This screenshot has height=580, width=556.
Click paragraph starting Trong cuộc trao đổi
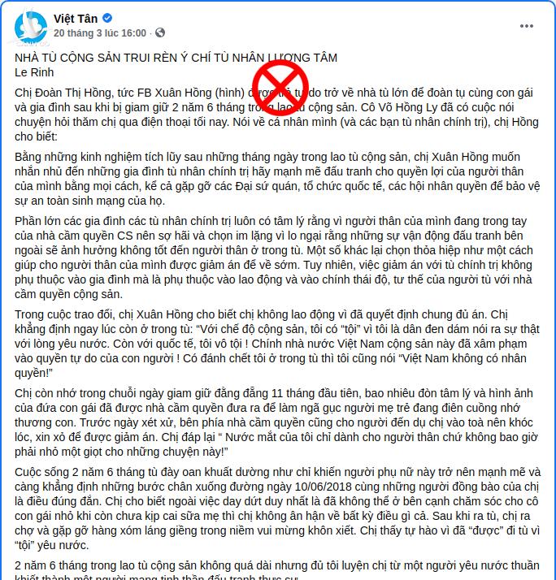(x=278, y=344)
